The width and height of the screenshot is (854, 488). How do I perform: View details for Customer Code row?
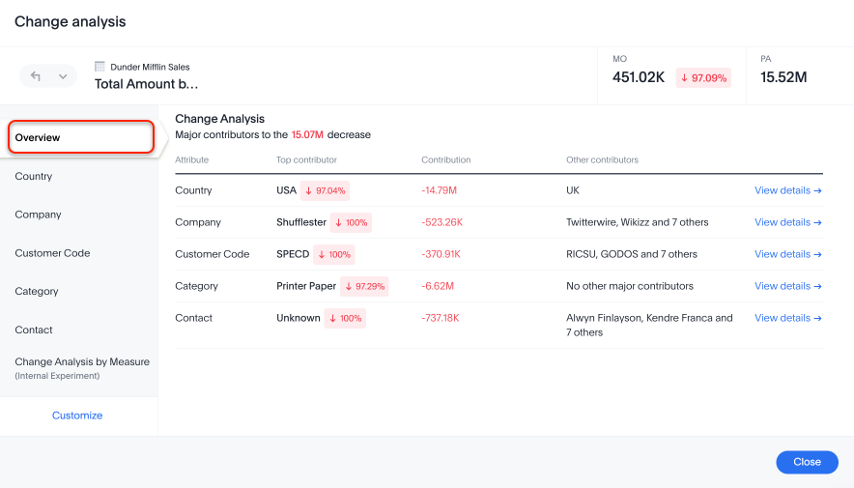[787, 254]
